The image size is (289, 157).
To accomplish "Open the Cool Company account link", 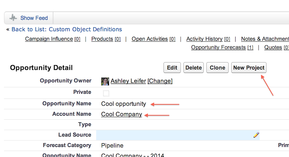I will [121, 115].
